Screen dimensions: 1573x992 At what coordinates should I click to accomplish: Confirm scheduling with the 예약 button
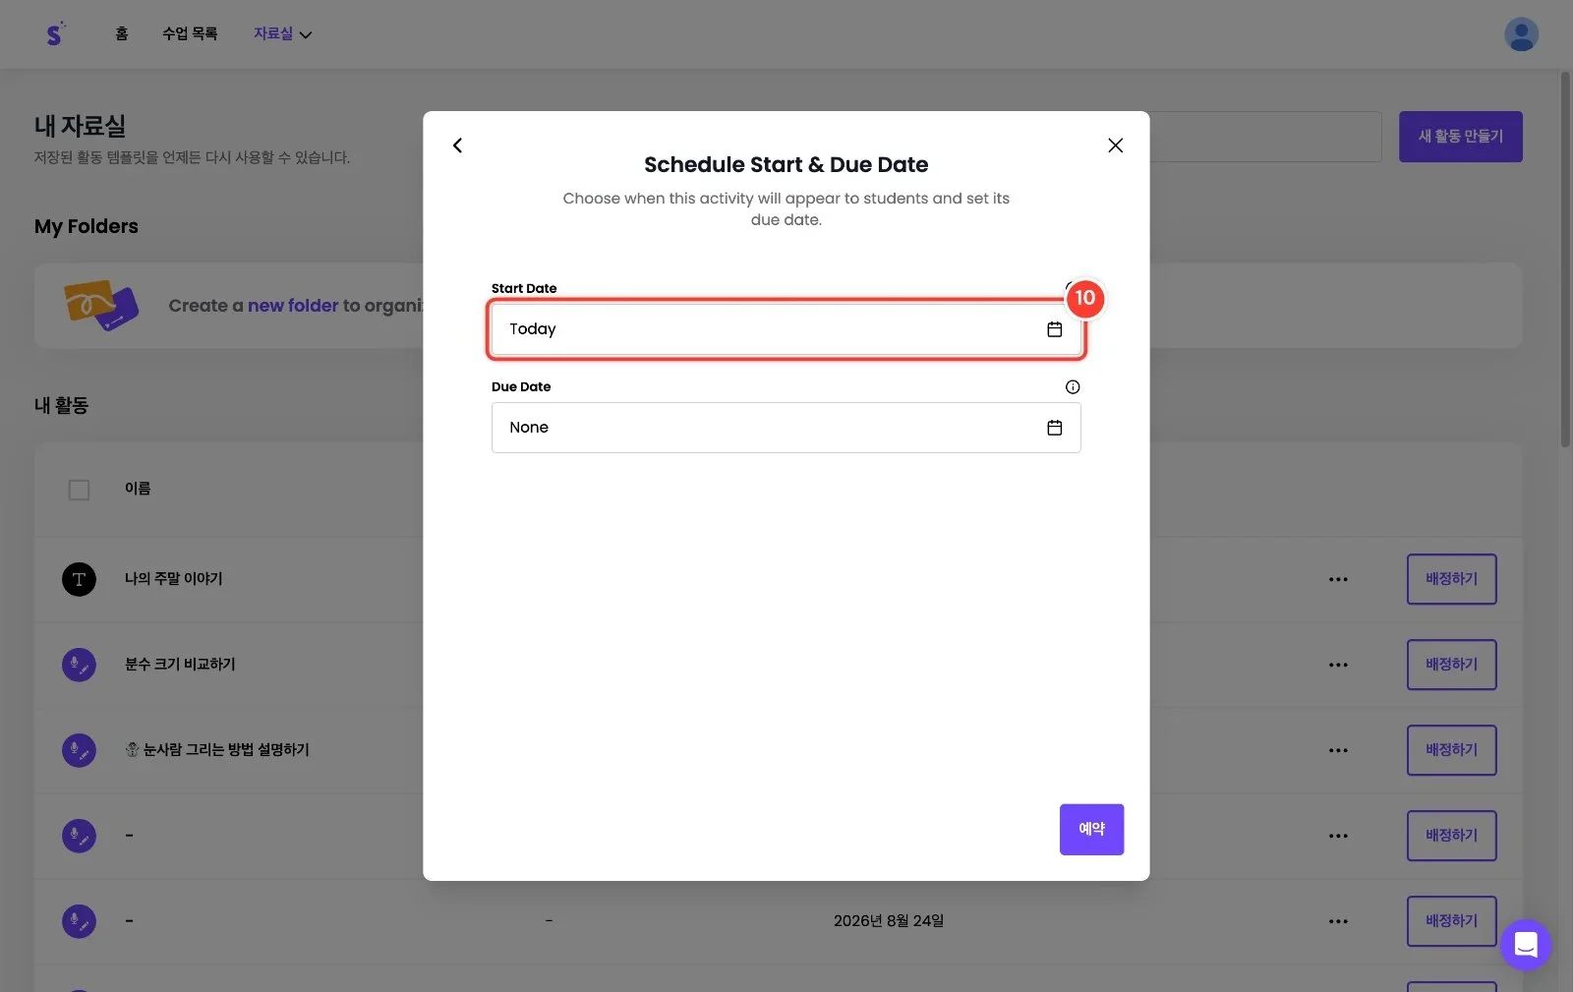pyautogui.click(x=1091, y=830)
